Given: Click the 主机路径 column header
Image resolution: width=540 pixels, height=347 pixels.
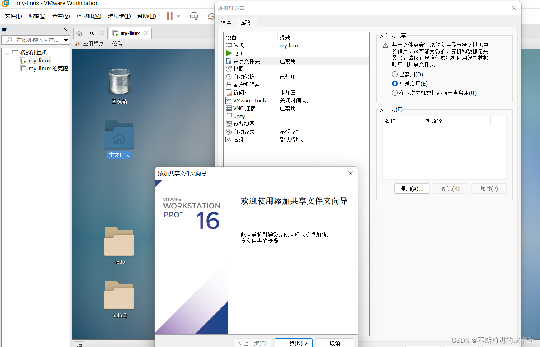Looking at the screenshot, I should 454,121.
